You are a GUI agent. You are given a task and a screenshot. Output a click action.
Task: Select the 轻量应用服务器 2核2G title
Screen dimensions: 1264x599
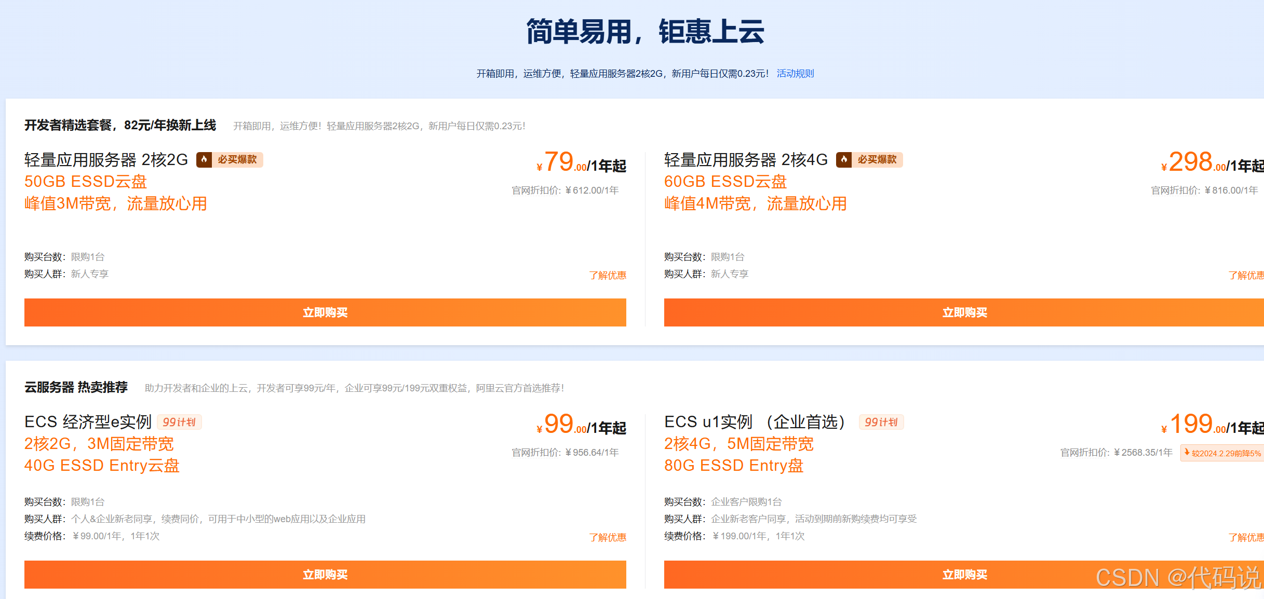pyautogui.click(x=106, y=159)
